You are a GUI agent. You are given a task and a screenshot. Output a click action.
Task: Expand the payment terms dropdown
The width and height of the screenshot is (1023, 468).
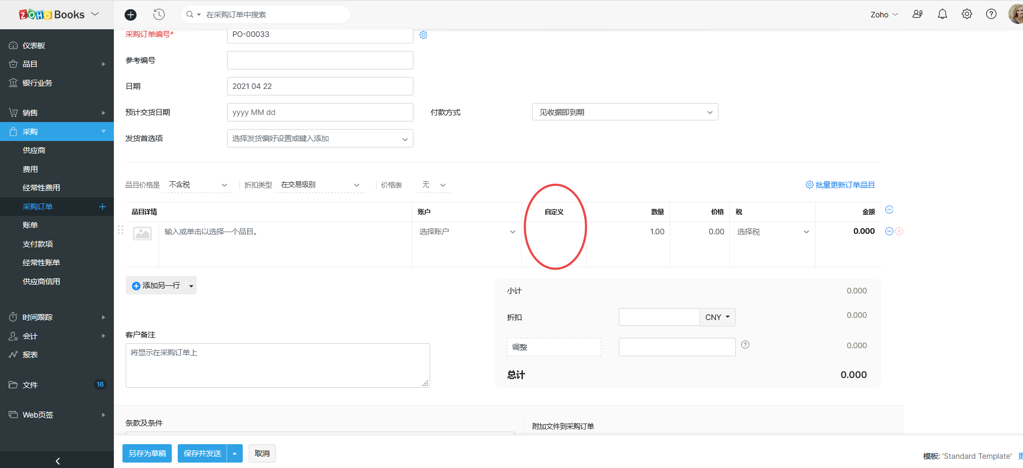tap(625, 112)
